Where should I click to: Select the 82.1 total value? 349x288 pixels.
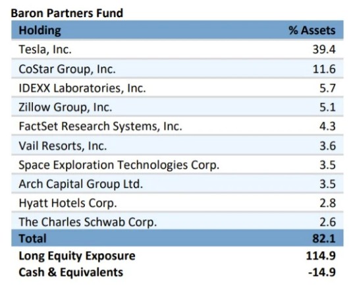324,239
